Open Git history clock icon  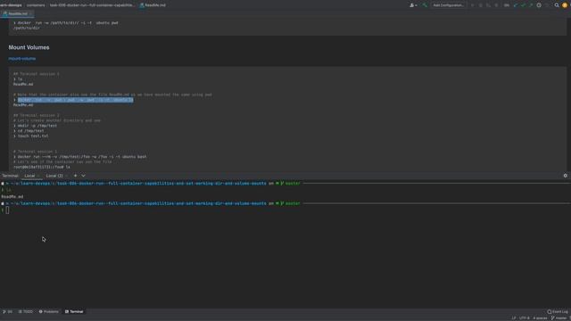(539, 5)
